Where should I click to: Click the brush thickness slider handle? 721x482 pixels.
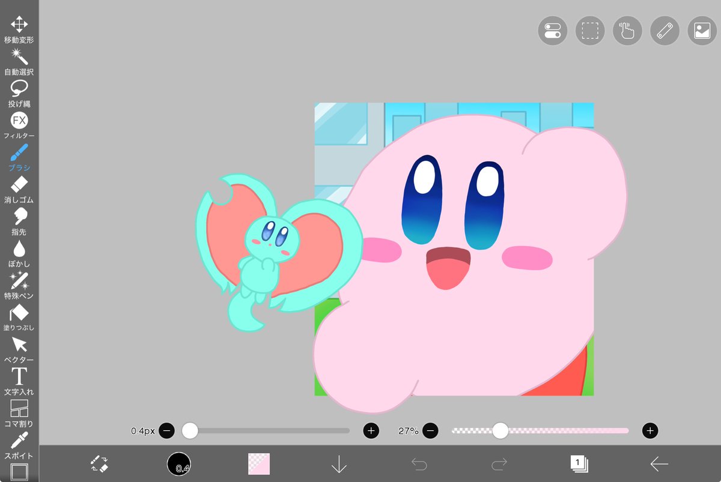pos(190,430)
